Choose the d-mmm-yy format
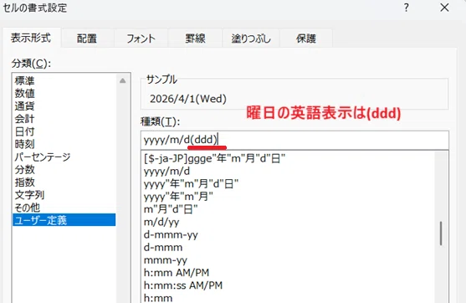 288,234
